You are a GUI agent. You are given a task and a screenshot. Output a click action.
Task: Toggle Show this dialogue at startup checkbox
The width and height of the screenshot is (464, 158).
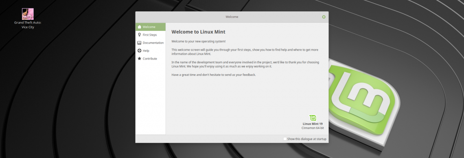[285, 139]
